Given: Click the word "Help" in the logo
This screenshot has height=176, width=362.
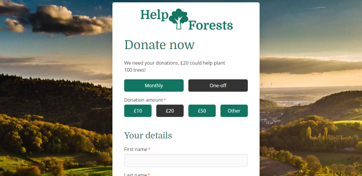Looking at the screenshot, I should [154, 15].
